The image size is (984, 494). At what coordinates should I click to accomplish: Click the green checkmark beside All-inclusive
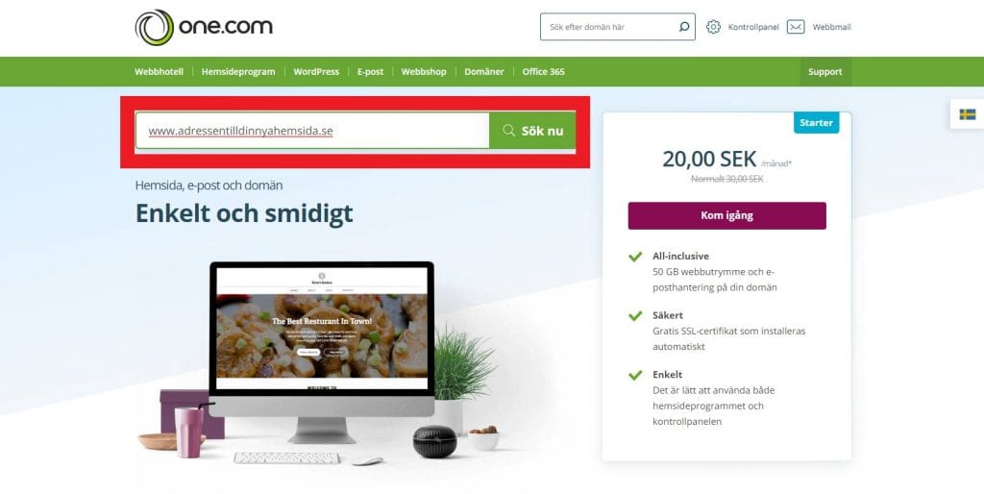[x=635, y=256]
